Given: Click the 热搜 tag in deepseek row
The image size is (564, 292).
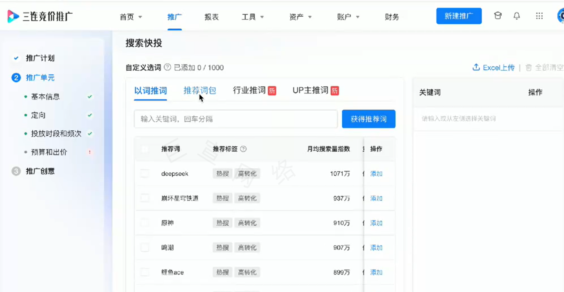Looking at the screenshot, I should [x=223, y=174].
